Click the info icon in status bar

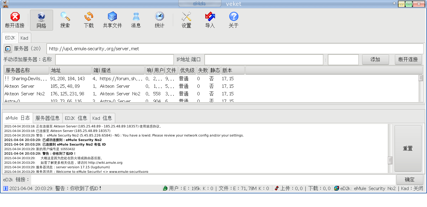click(5, 189)
